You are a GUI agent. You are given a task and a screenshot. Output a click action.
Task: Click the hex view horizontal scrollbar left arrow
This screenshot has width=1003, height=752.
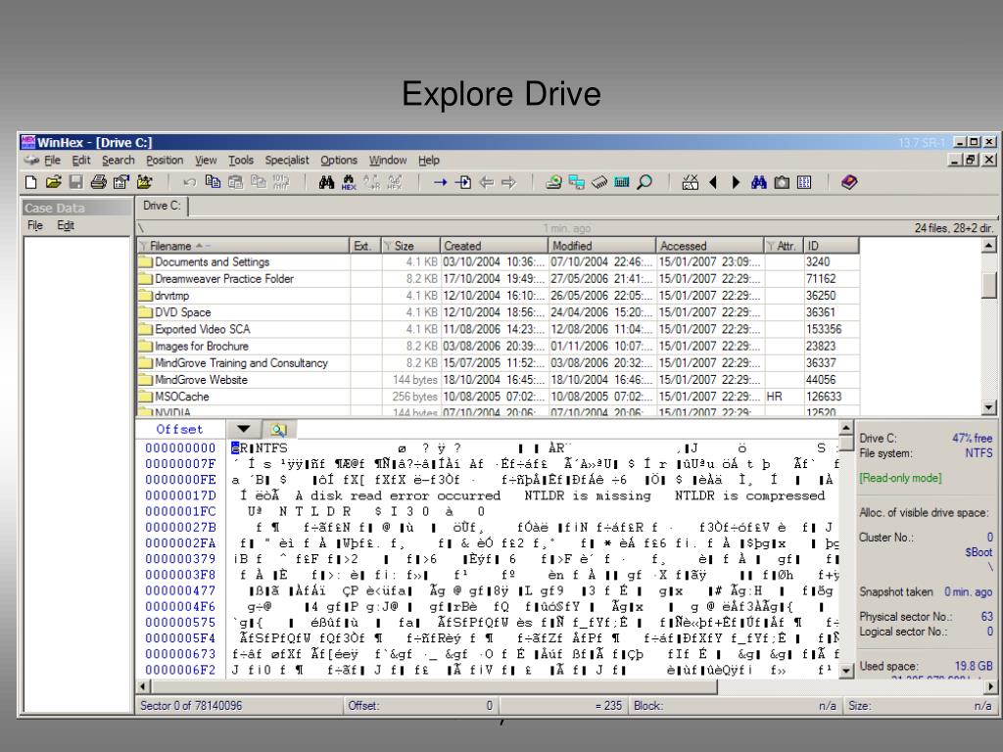tap(143, 686)
